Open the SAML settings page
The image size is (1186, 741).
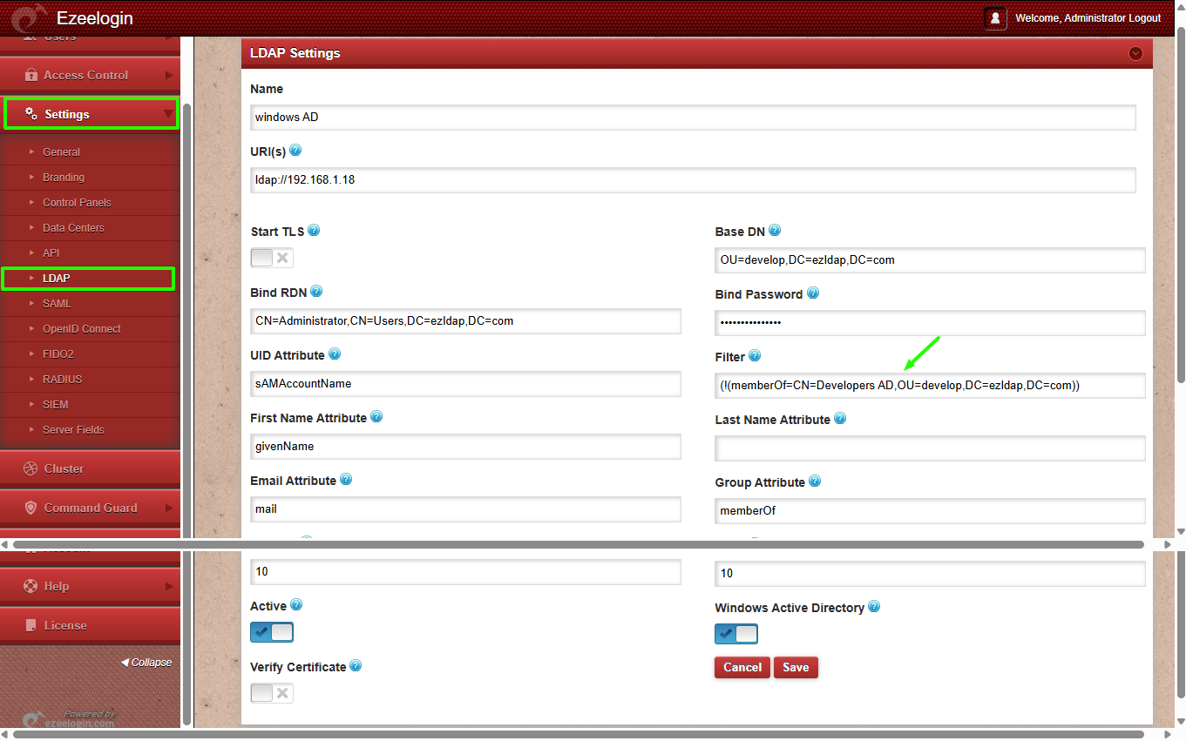[x=57, y=304]
